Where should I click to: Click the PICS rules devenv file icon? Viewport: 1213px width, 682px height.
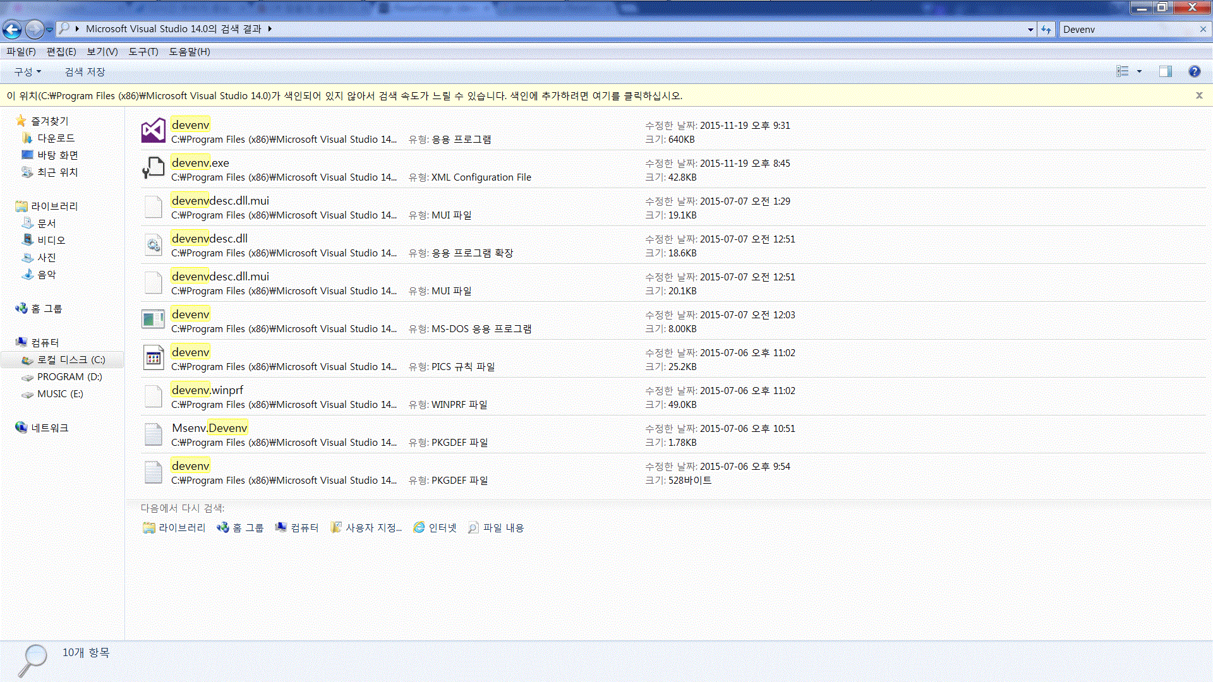click(x=153, y=359)
